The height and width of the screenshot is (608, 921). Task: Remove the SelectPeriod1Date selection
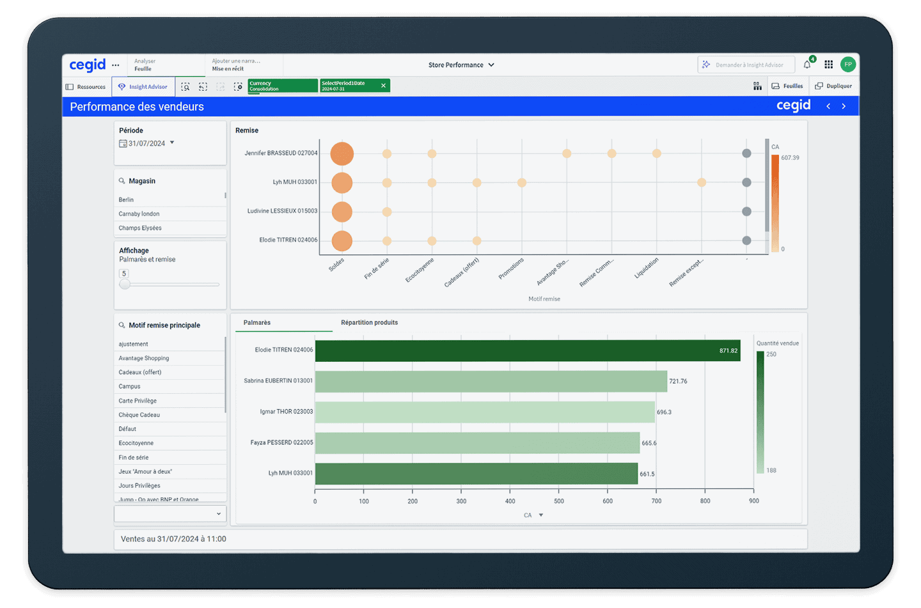(383, 86)
